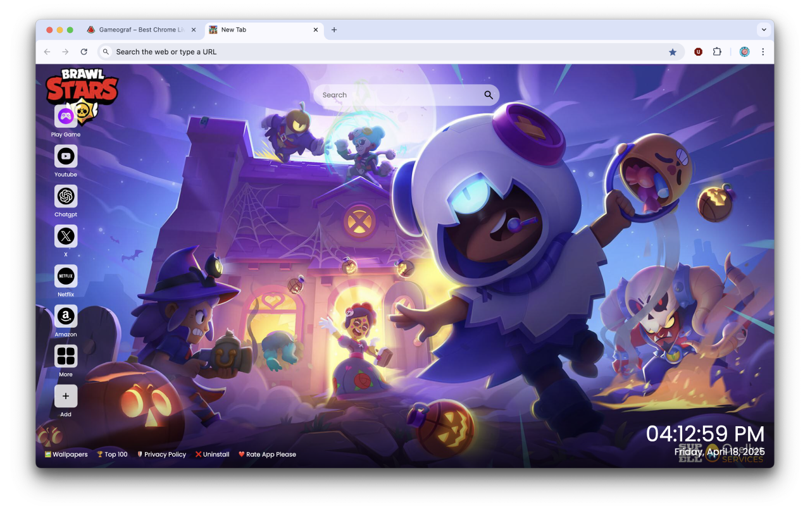The image size is (810, 506).
Task: Open the Play Game shortcut
Action: 66,116
